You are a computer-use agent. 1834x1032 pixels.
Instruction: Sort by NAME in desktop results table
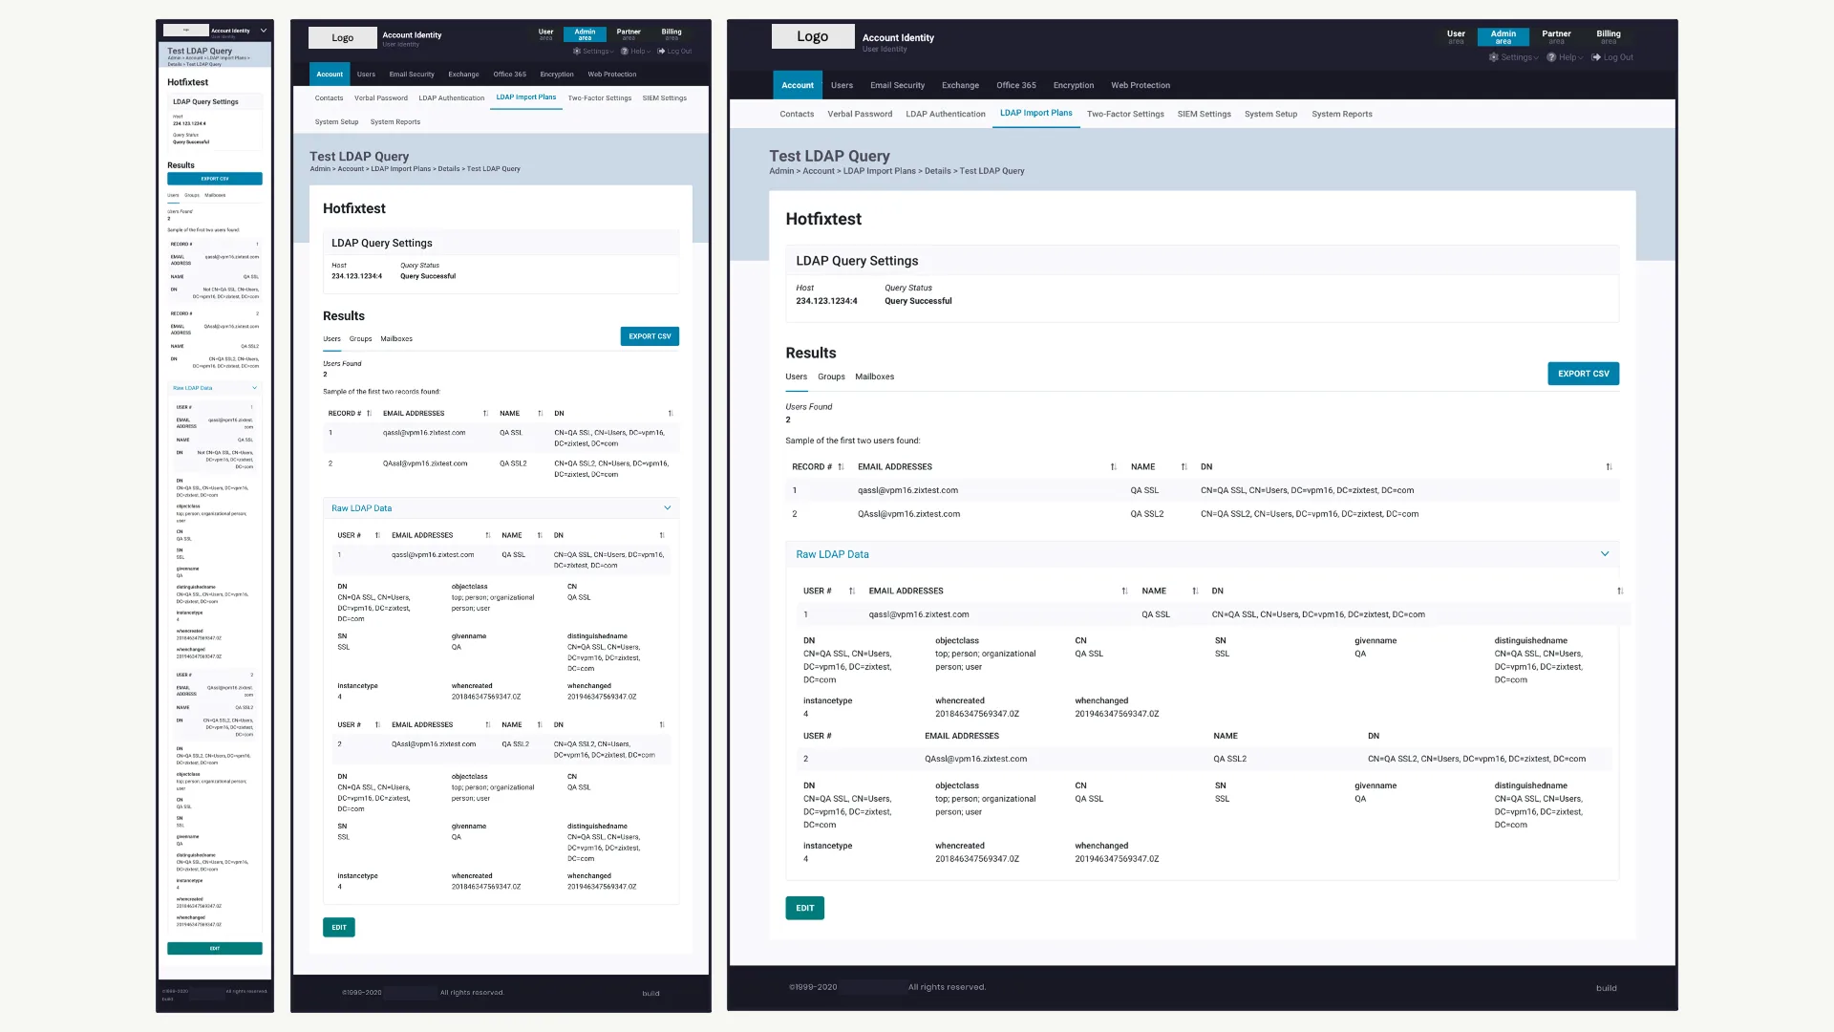(x=1184, y=467)
